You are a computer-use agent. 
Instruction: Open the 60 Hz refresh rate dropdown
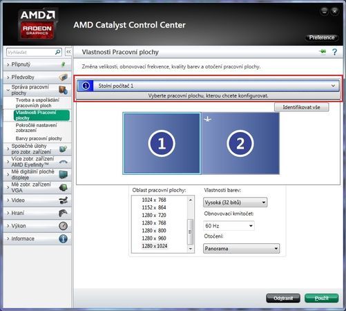pyautogui.click(x=229, y=226)
